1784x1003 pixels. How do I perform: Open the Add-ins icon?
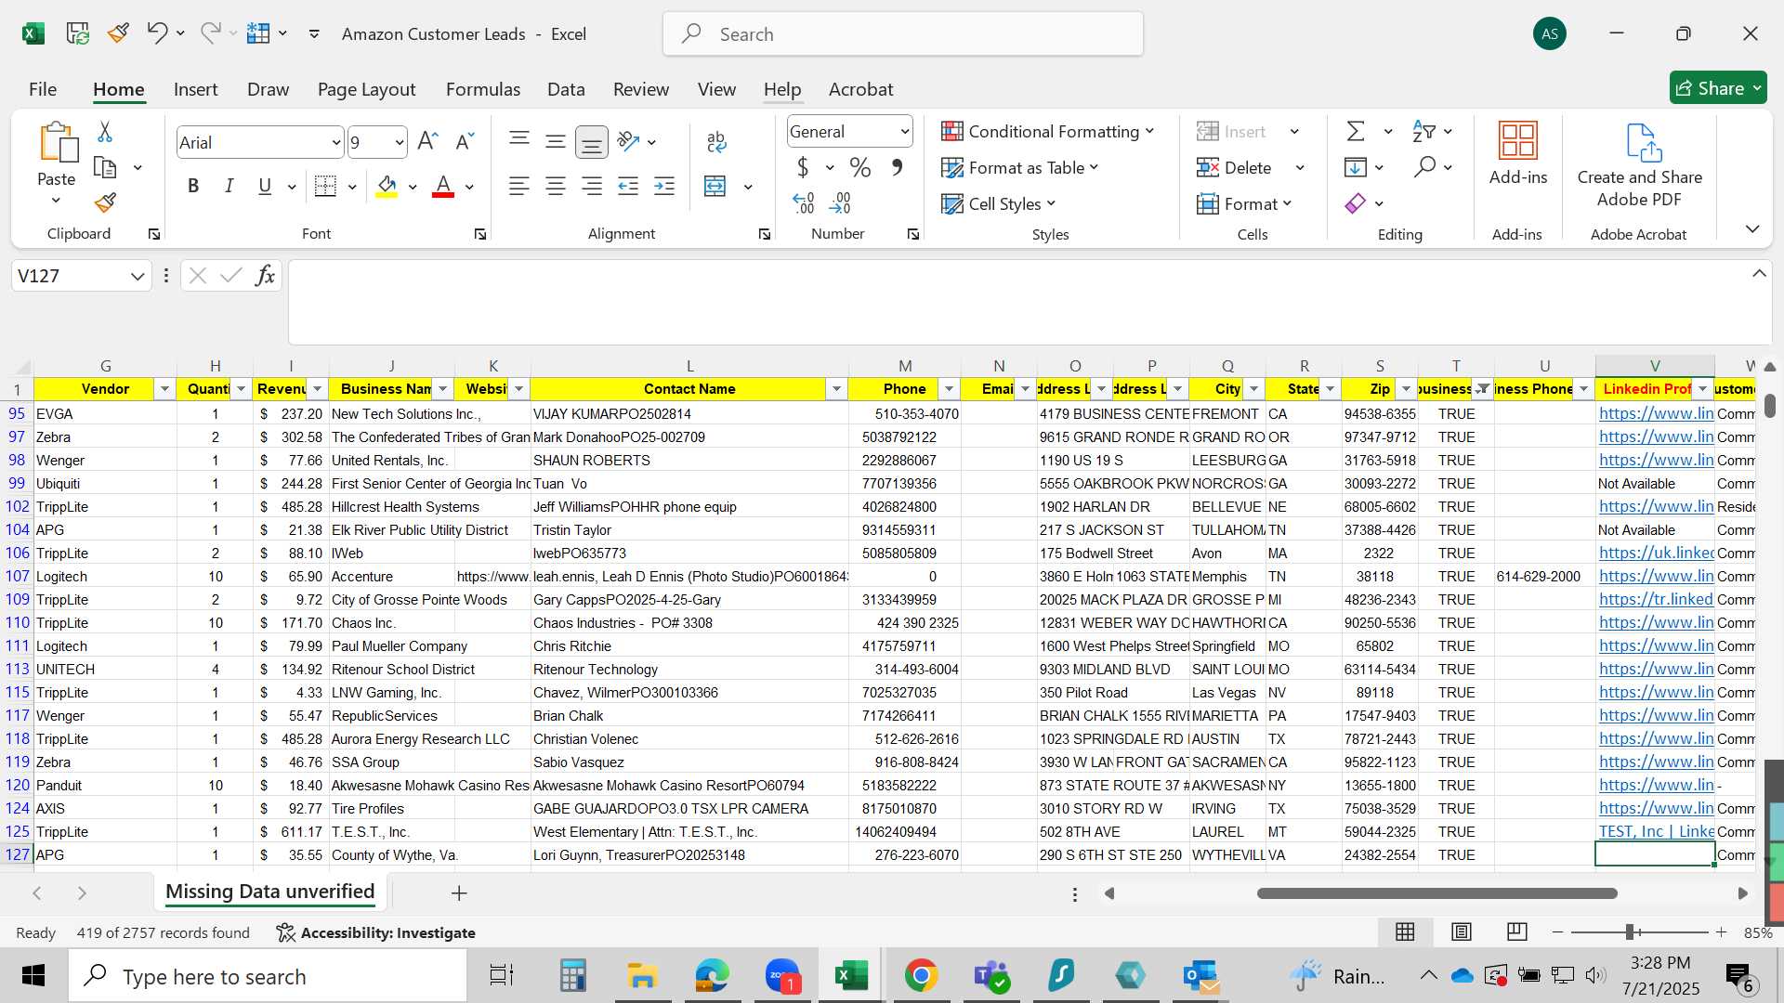point(1518,141)
